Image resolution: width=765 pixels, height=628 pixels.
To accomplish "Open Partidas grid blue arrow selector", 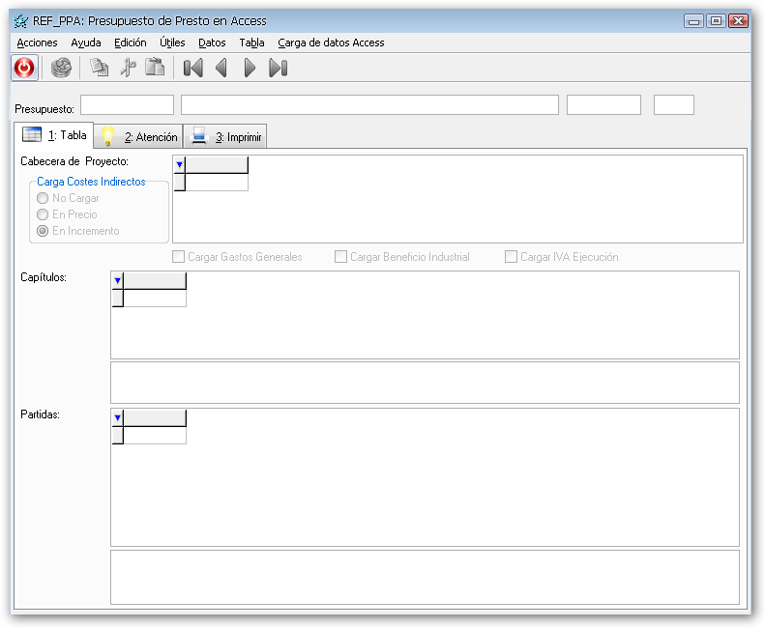I will (x=118, y=417).
